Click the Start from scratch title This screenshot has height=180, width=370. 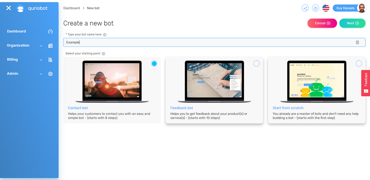click(288, 108)
